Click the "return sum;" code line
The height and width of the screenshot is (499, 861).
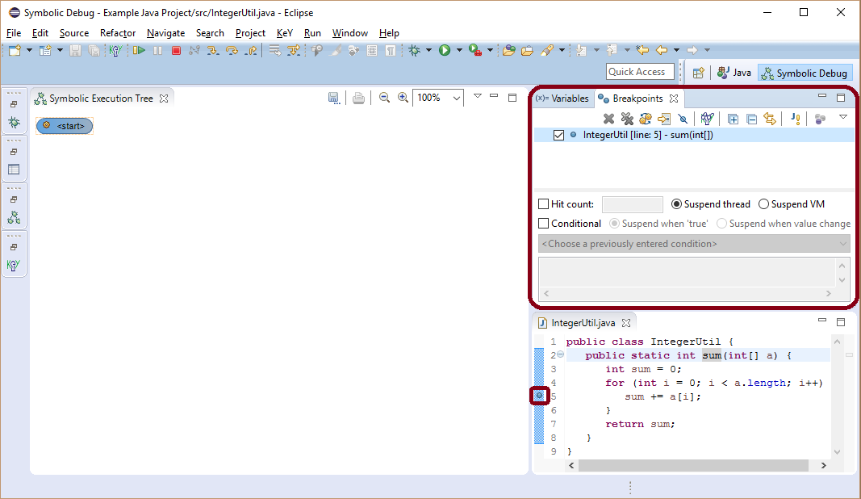click(640, 424)
